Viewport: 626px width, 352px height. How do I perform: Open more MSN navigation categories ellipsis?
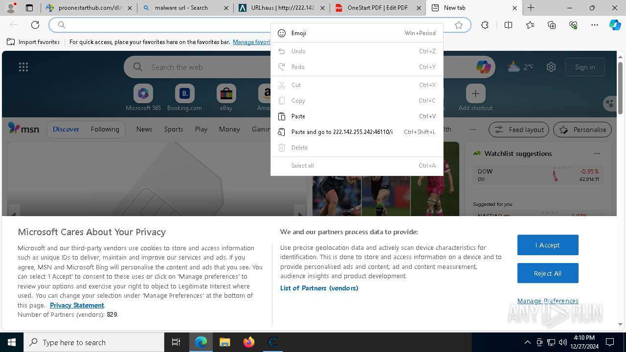click(472, 130)
